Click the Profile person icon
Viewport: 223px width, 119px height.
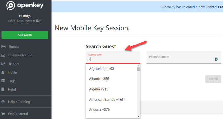[x=3, y=72]
